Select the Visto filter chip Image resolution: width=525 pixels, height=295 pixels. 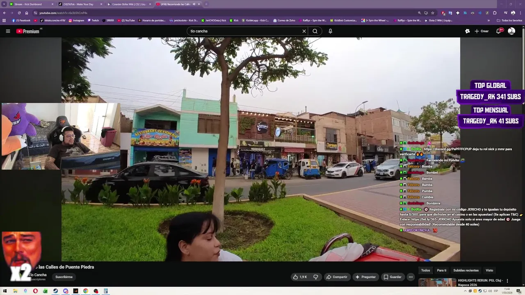[x=489, y=270]
